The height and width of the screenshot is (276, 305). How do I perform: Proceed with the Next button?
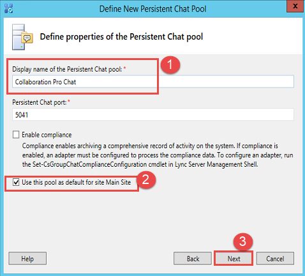[x=234, y=259]
